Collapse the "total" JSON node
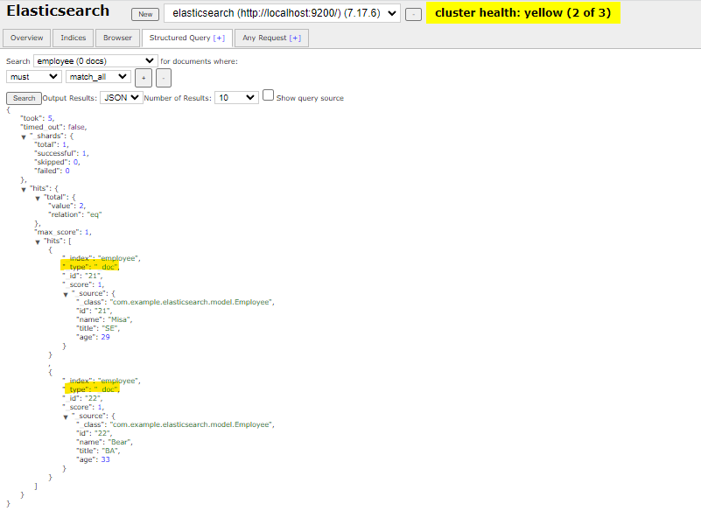701x518 pixels. tap(38, 198)
